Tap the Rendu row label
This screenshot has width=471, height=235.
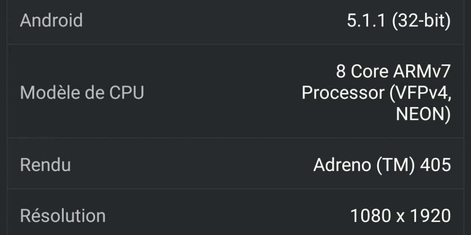pos(45,165)
